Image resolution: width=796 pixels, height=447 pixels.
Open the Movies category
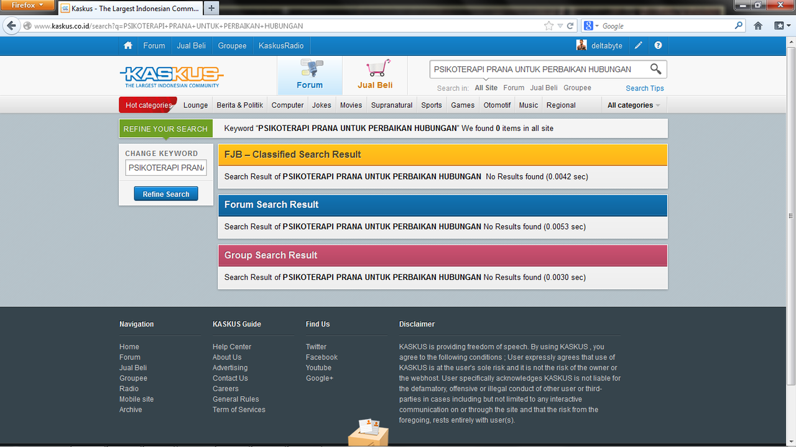tap(351, 105)
